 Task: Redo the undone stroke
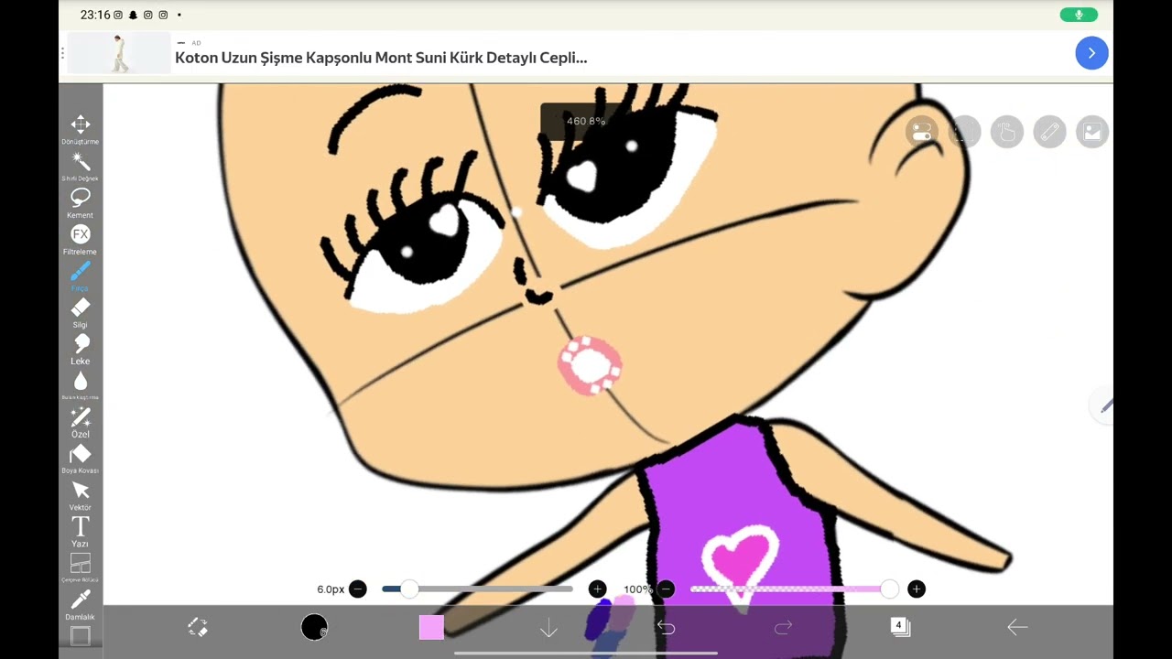783,628
